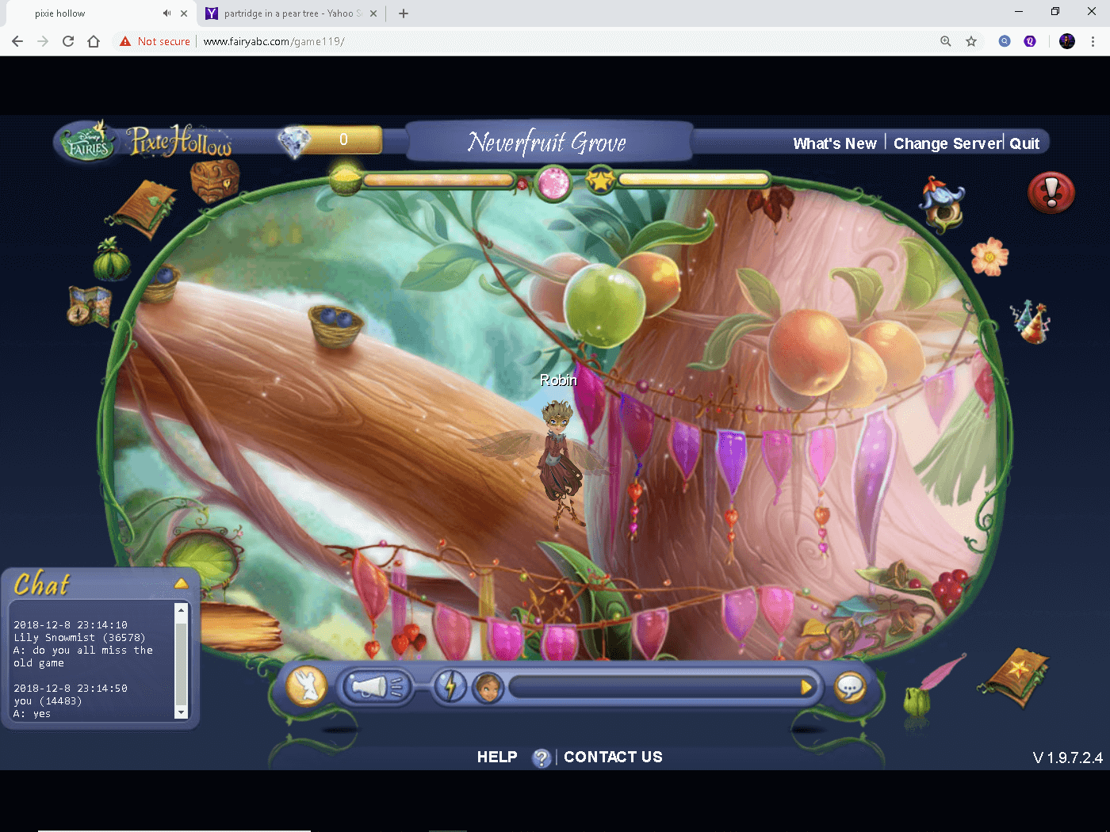Collapse the Chat panel with yellow arrow
Image resolution: width=1110 pixels, height=832 pixels.
(x=181, y=583)
